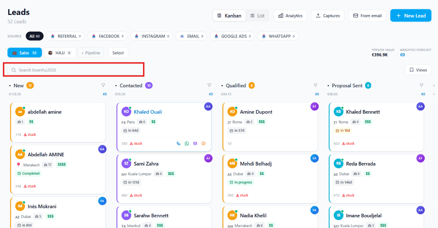
Task: Open Captures
Action: click(x=328, y=16)
